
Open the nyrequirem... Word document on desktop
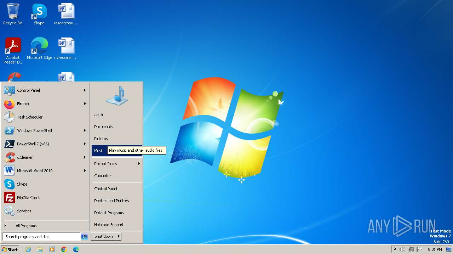pyautogui.click(x=66, y=48)
